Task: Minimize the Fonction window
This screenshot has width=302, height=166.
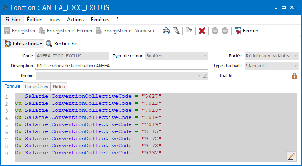Action: coord(276,8)
